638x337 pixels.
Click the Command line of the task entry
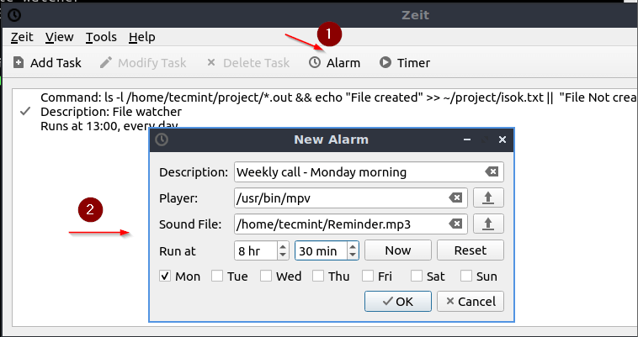339,97
